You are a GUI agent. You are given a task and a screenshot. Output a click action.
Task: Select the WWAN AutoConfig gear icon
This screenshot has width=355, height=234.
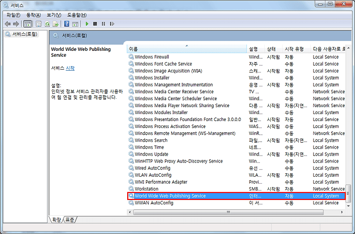pos(131,203)
